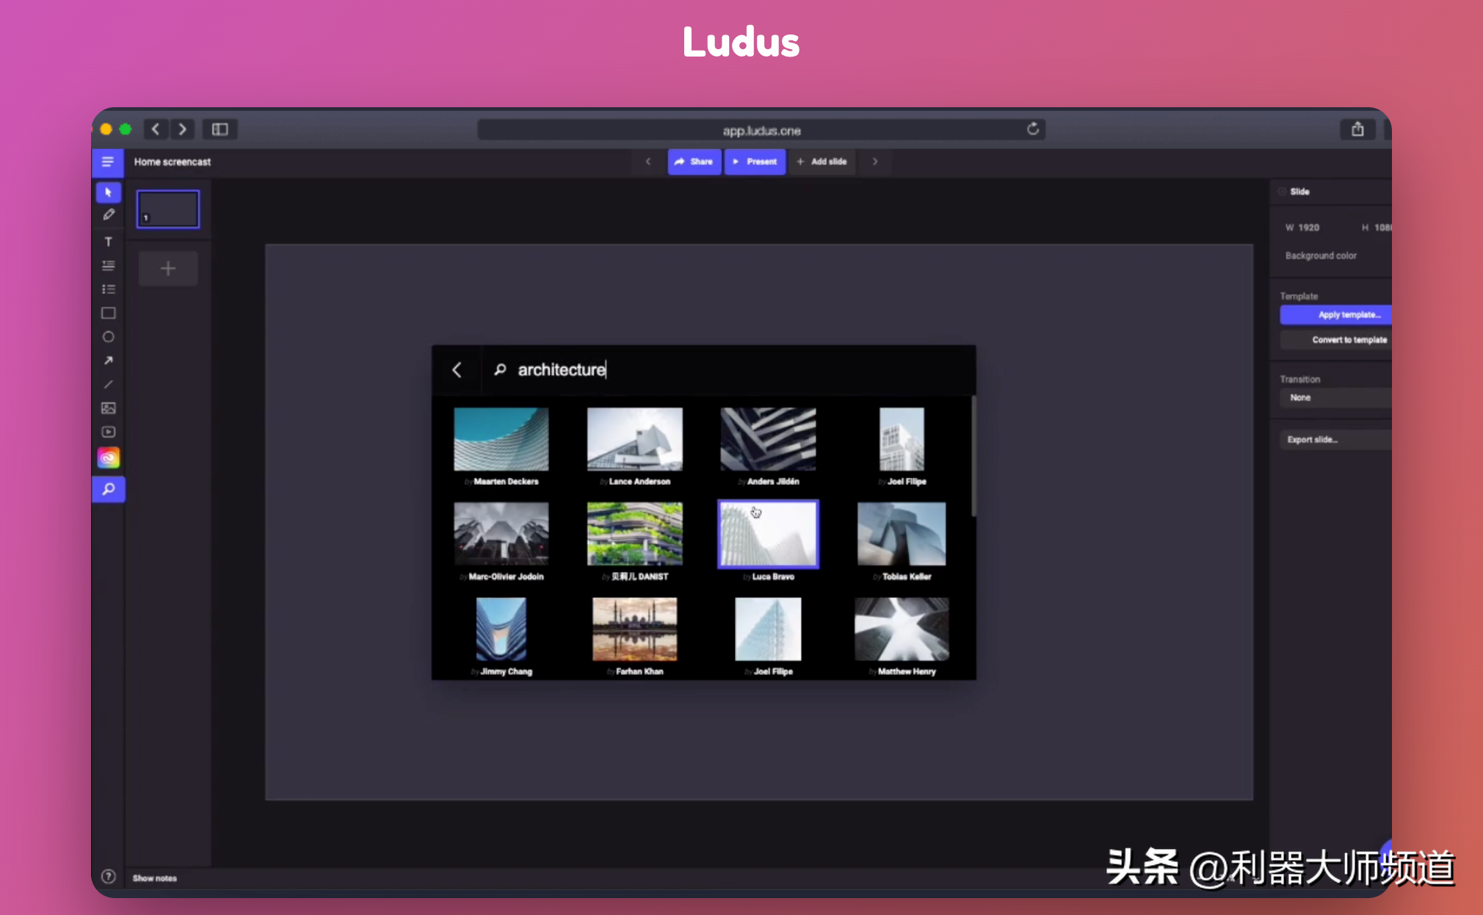Click the Home screencast title

(173, 162)
